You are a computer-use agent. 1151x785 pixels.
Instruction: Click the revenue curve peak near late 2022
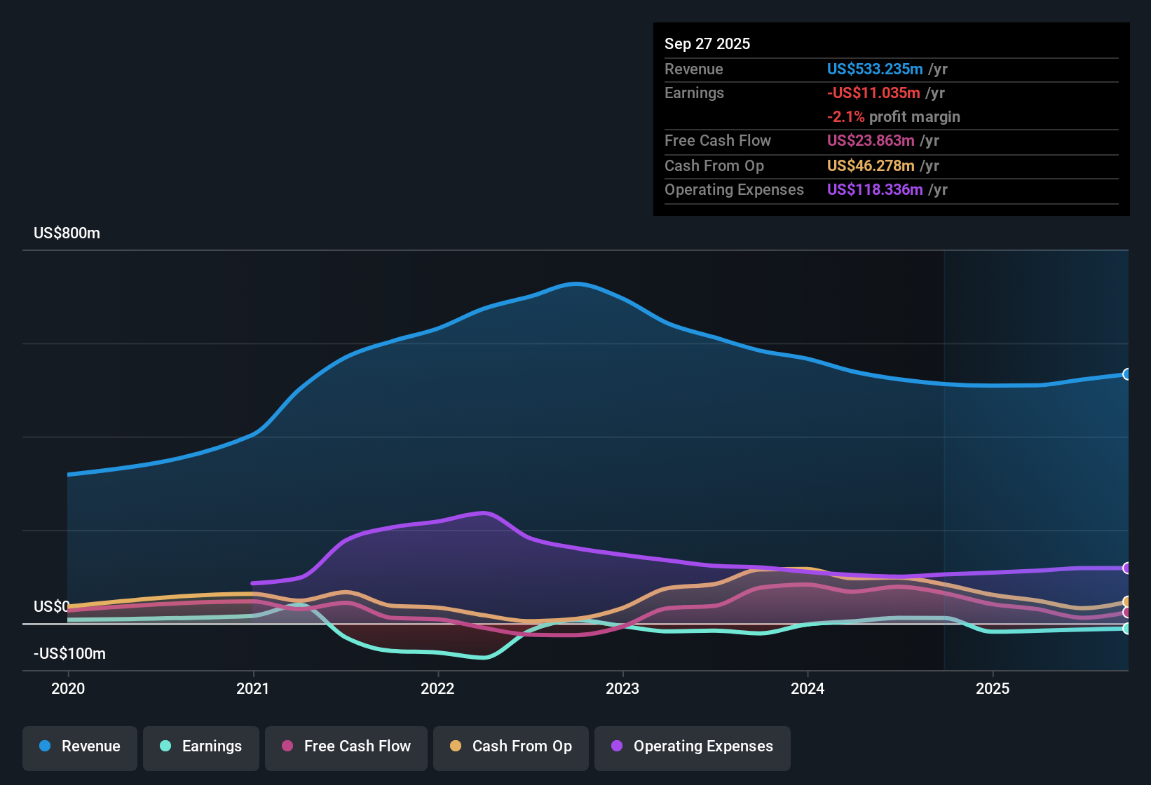click(x=576, y=284)
